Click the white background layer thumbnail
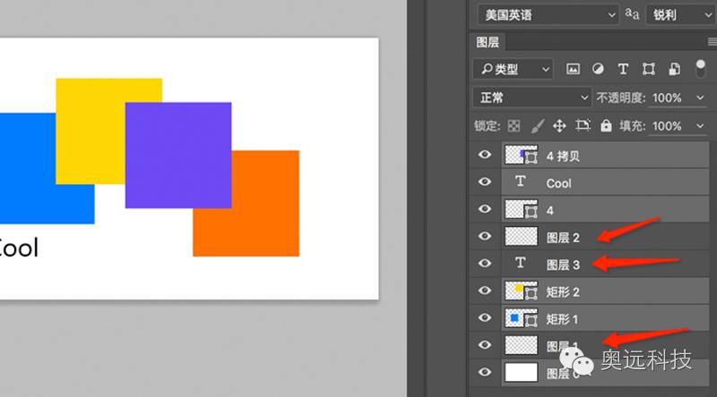 click(521, 372)
